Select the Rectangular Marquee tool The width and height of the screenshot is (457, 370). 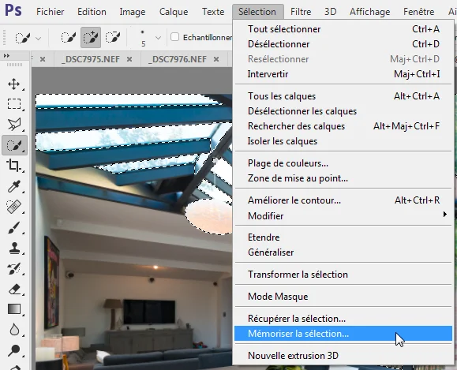click(14, 103)
